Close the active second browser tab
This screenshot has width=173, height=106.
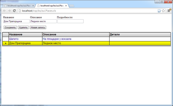[66, 6]
